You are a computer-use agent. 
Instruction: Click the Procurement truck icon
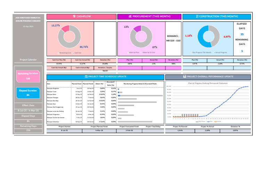[x=130, y=16]
